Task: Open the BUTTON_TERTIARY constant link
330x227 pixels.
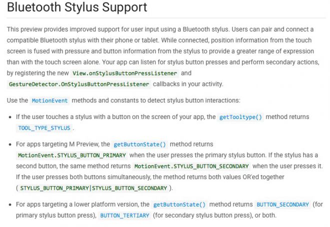Action: click(124, 215)
